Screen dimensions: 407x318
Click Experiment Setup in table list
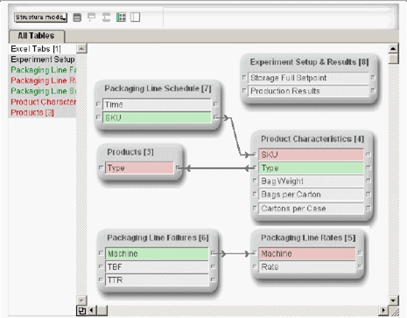(x=43, y=59)
